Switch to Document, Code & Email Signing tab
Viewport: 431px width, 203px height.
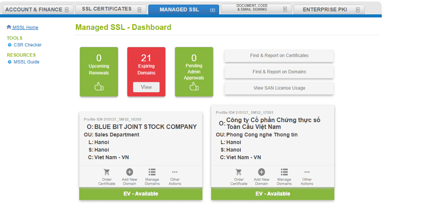251,9
